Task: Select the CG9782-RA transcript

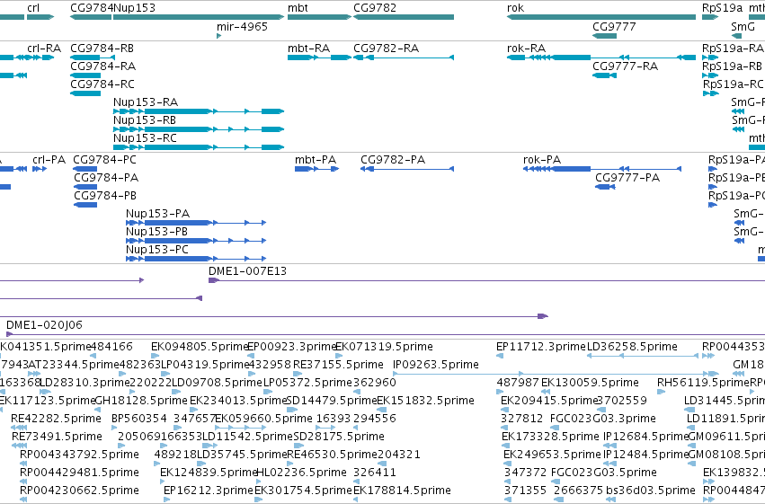Action: coord(404,57)
